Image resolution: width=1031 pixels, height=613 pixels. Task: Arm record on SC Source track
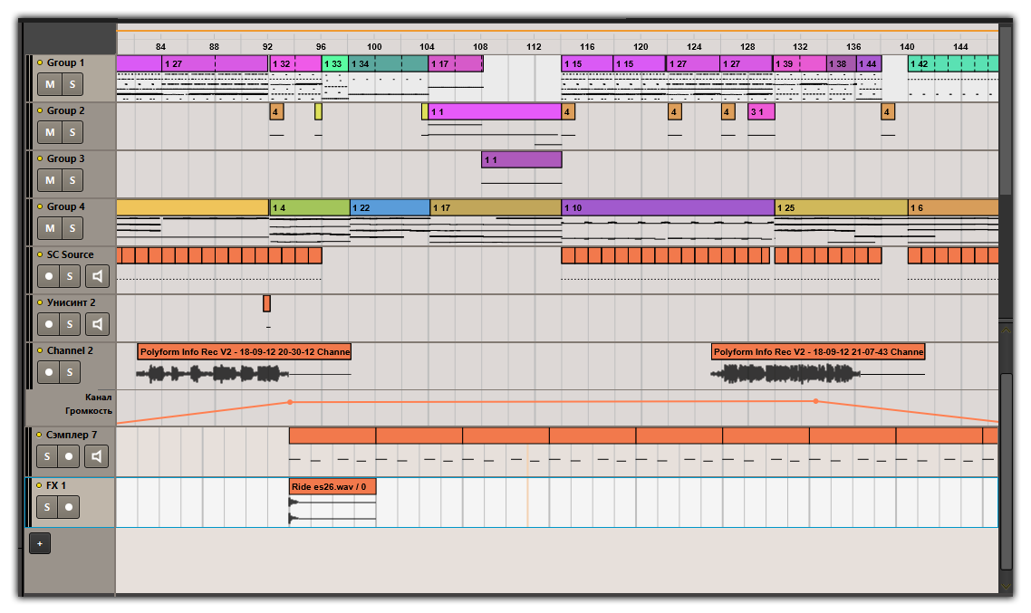(50, 275)
